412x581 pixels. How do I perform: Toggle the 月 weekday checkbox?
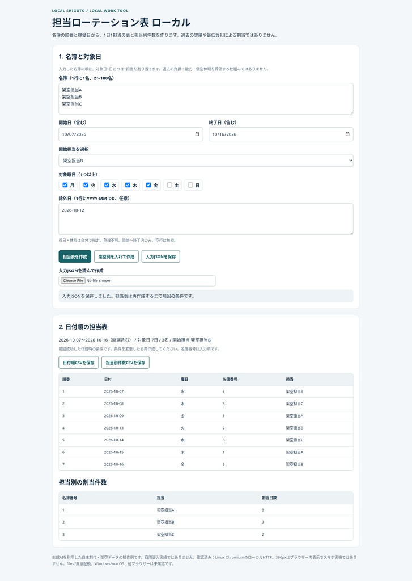tap(65, 185)
